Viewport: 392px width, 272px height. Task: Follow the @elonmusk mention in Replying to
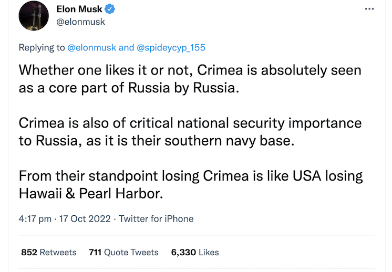click(x=92, y=47)
